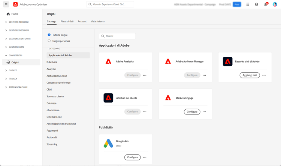
Task: Click the Prod sandbox blue badge
Action: (x=237, y=4)
